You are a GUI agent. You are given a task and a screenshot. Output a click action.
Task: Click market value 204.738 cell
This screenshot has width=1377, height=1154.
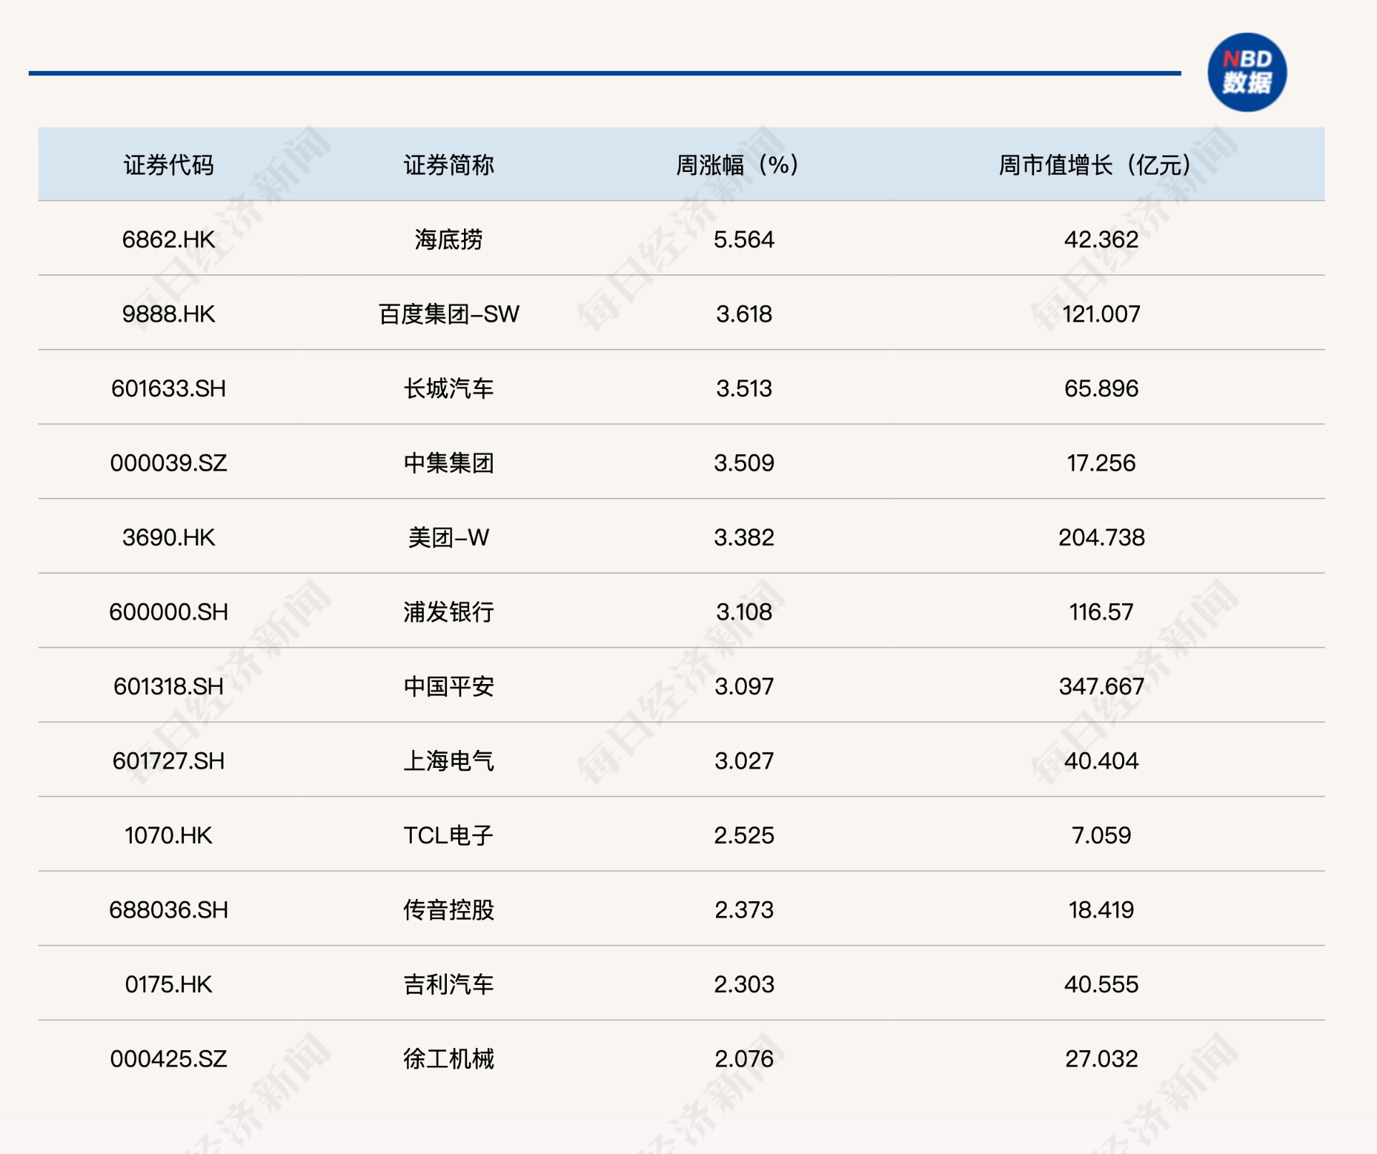[x=1101, y=537]
